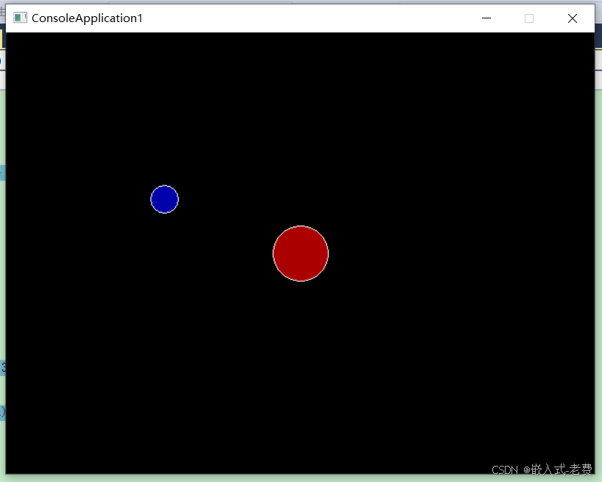Click the disabled maximize button
The height and width of the screenshot is (482, 602).
tap(529, 18)
